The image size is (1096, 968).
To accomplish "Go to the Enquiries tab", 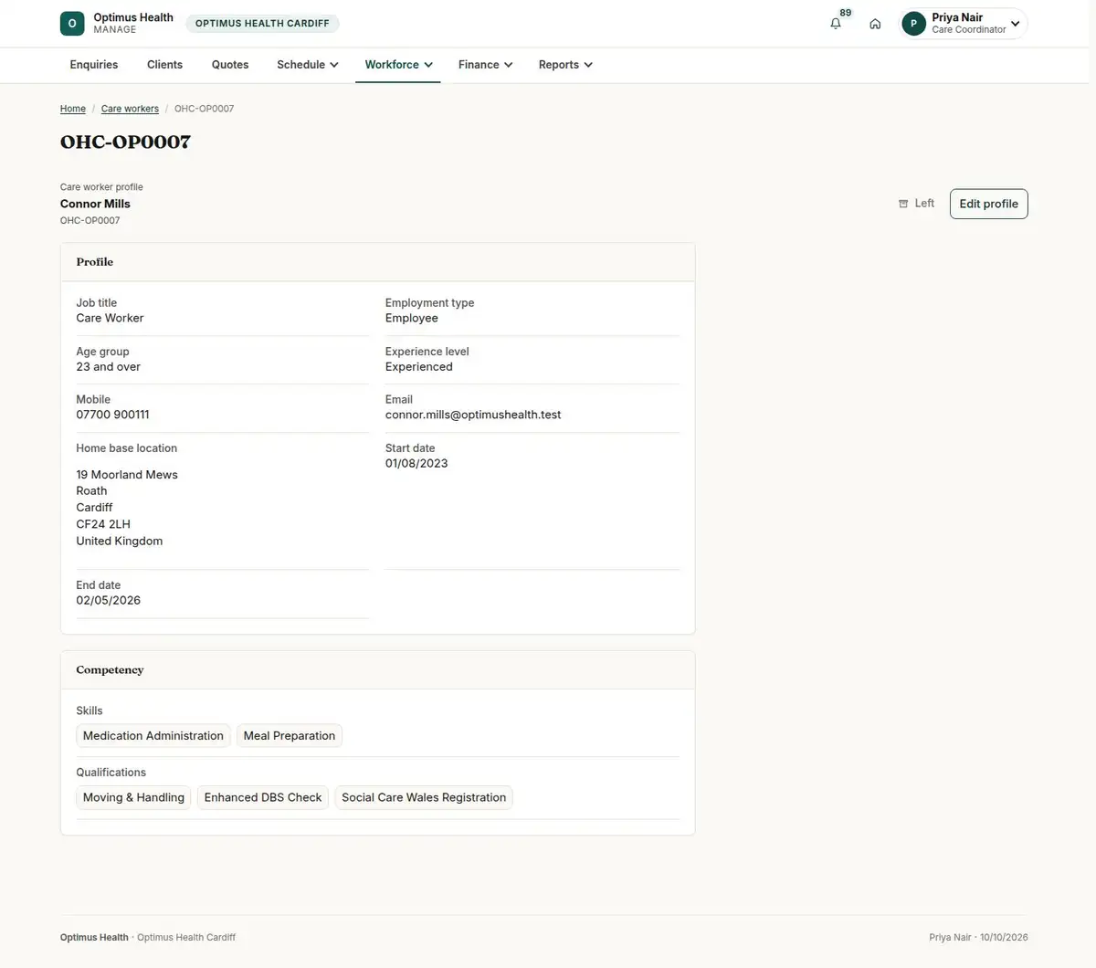I will (x=94, y=65).
